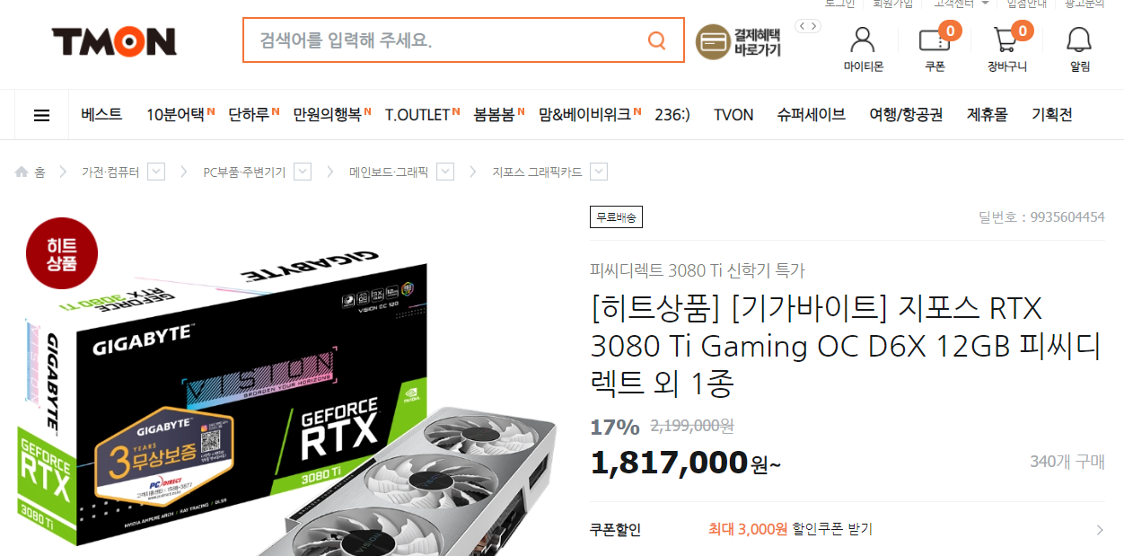Click the home icon in breadcrumb

coord(22,172)
